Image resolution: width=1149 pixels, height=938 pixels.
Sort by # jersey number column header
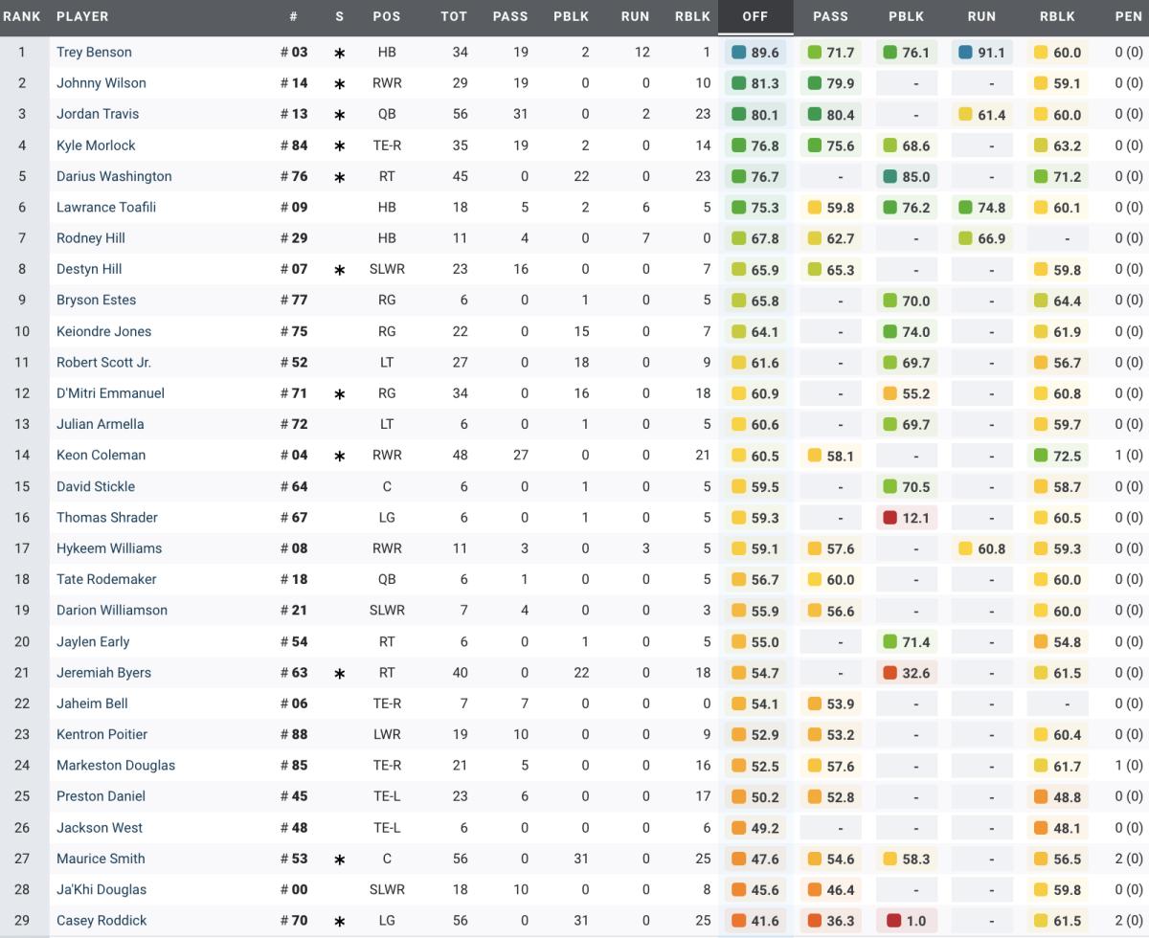click(294, 16)
